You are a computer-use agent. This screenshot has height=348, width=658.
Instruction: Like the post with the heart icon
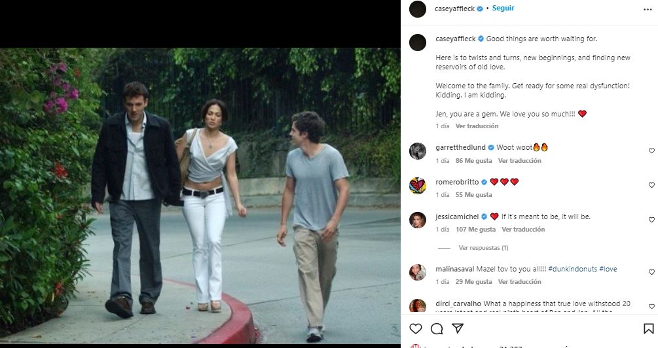pos(415,328)
